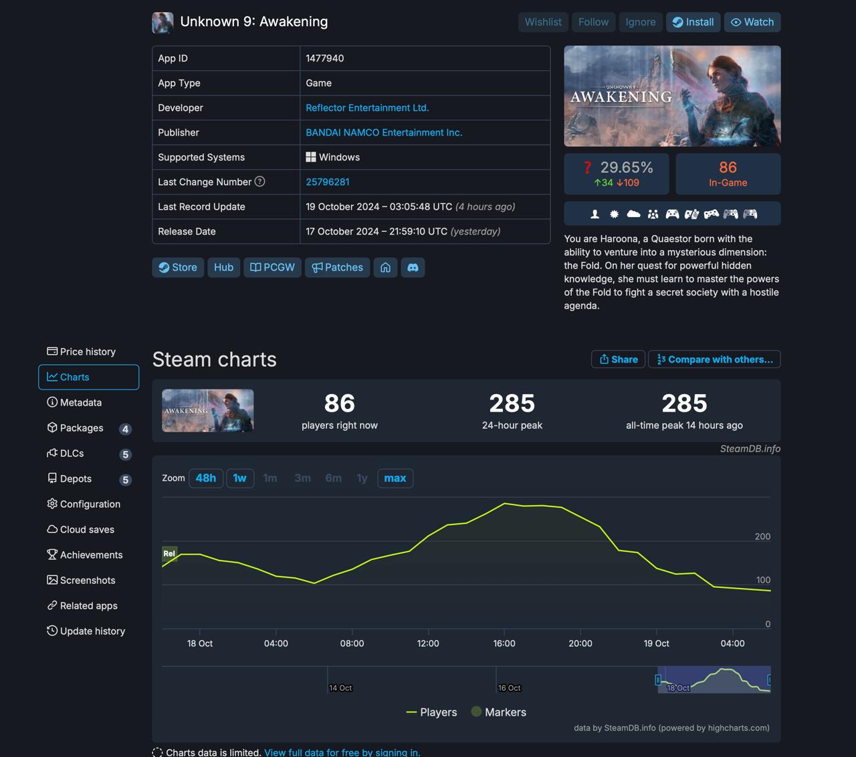Click the 3m zoom option
The height and width of the screenshot is (757, 856).
(x=303, y=478)
